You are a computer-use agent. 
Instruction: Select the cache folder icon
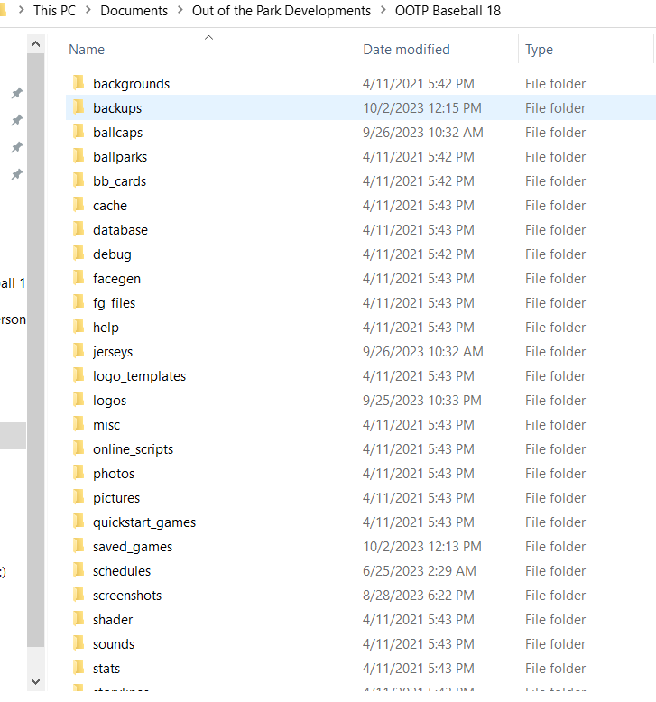tap(79, 205)
